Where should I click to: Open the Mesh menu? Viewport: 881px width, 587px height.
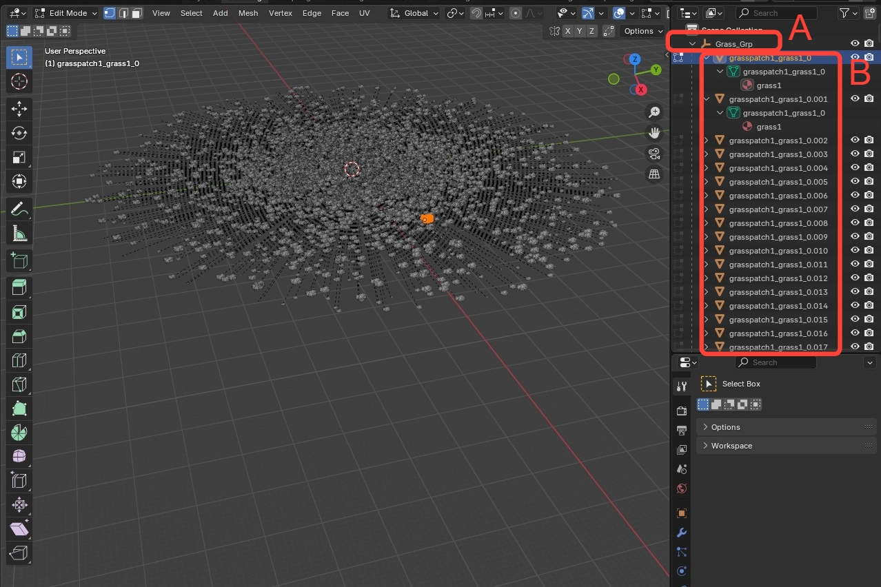pyautogui.click(x=248, y=13)
